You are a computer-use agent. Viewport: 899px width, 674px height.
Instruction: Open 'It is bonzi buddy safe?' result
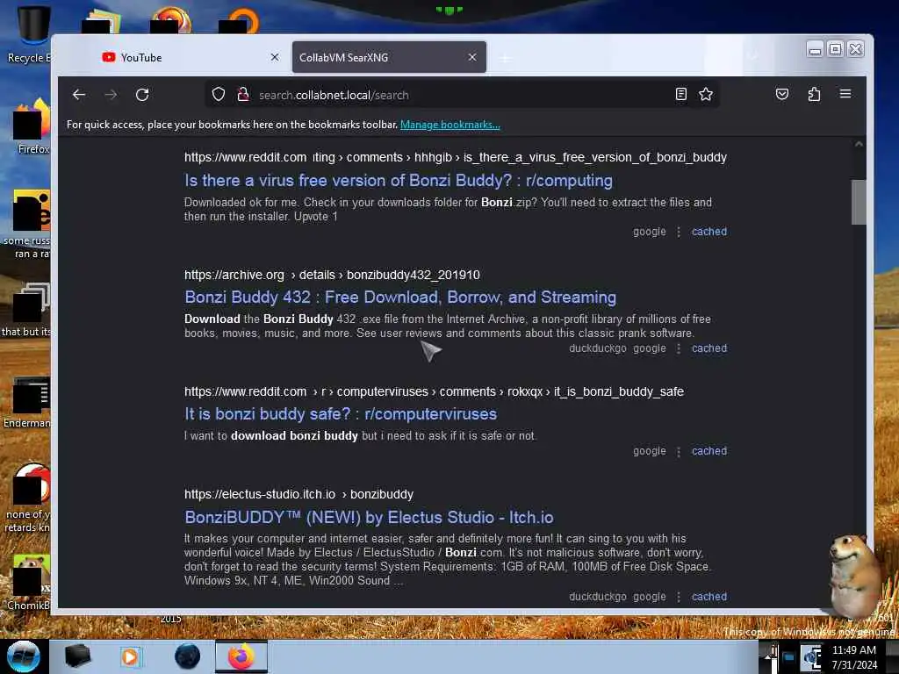pyautogui.click(x=341, y=414)
